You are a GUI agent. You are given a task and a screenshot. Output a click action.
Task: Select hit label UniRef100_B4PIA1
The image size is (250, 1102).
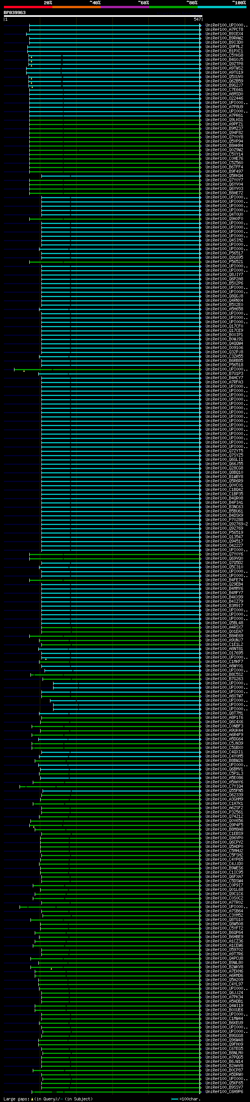point(224,502)
